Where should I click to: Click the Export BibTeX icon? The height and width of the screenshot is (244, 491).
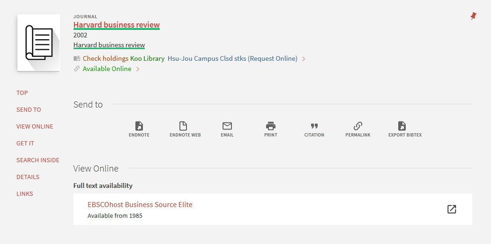tap(402, 126)
